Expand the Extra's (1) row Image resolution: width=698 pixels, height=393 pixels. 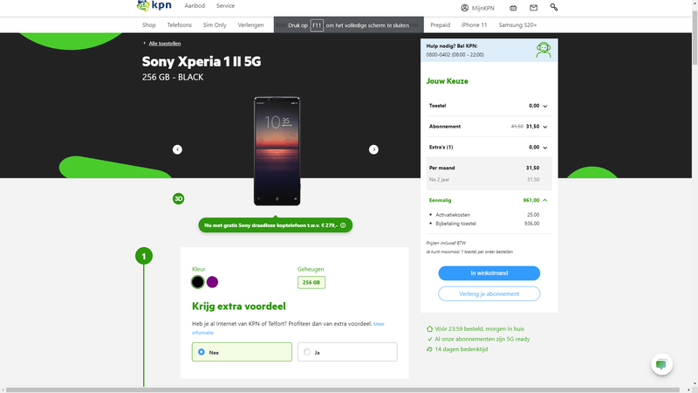pyautogui.click(x=489, y=147)
